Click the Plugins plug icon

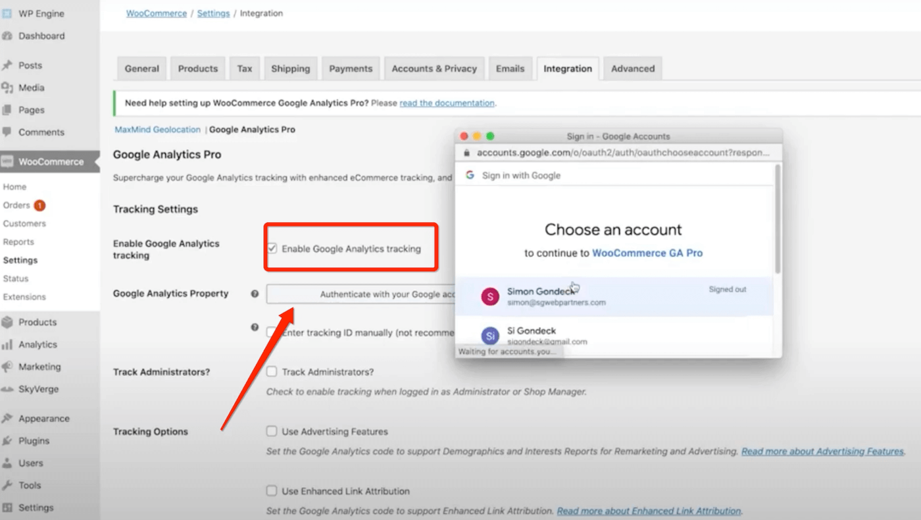coord(7,440)
